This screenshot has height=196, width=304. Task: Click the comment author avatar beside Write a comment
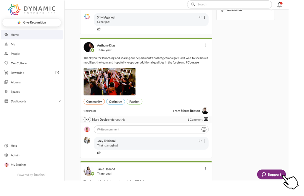click(87, 129)
